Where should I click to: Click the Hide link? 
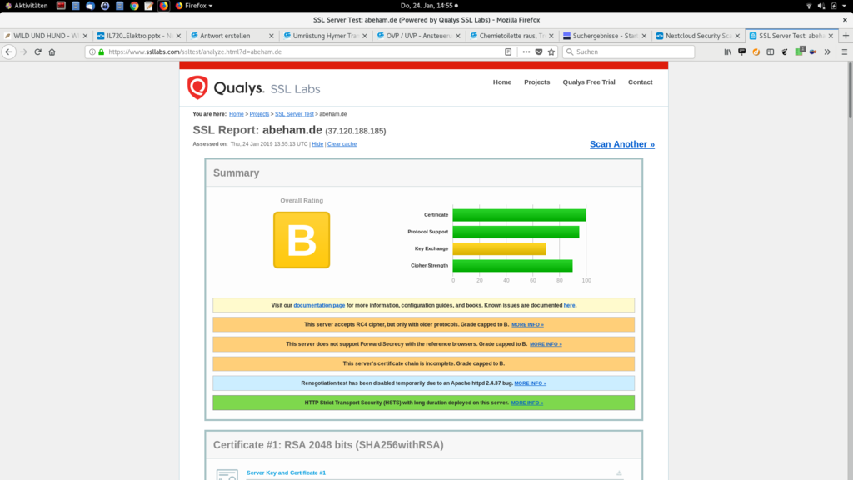(x=317, y=144)
